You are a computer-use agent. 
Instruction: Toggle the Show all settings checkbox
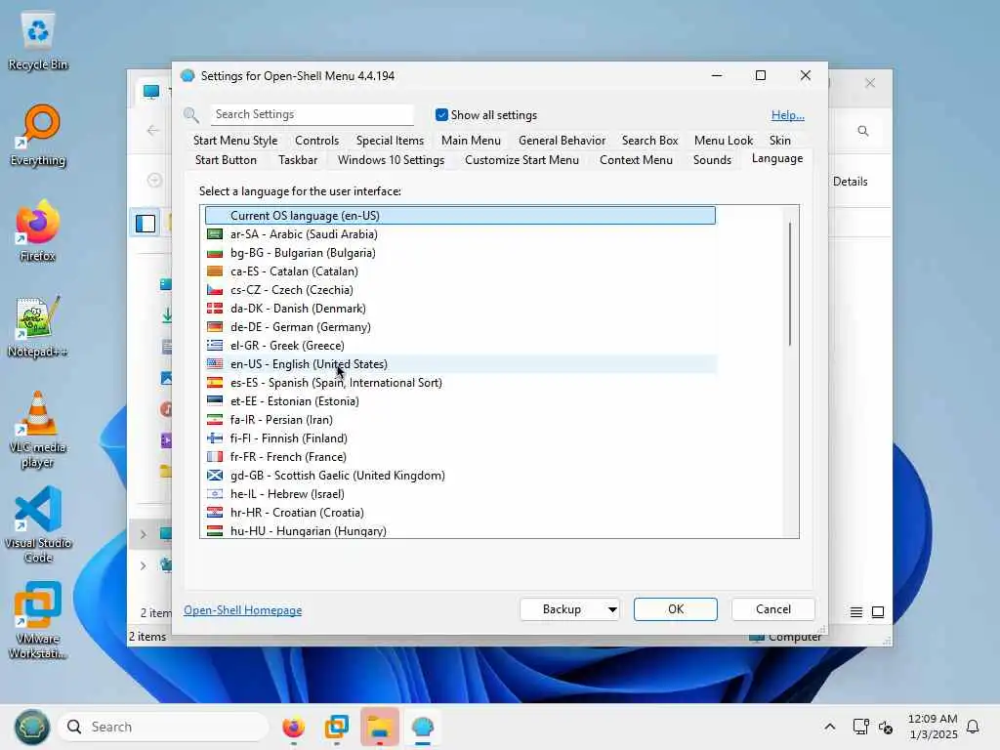[441, 115]
